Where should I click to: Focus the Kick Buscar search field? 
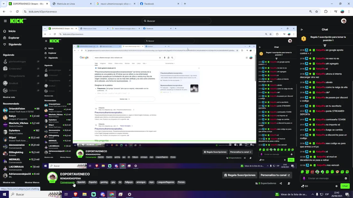point(176,21)
